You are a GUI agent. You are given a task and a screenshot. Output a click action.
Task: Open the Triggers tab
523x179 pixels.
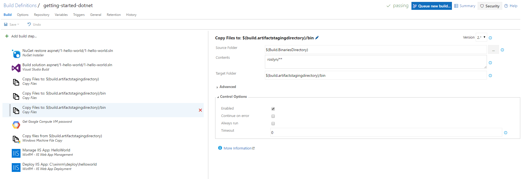click(x=79, y=15)
